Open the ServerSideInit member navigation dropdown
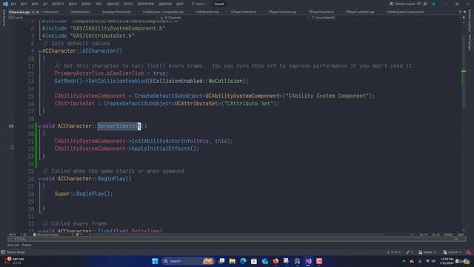The image size is (474, 267). (385, 18)
